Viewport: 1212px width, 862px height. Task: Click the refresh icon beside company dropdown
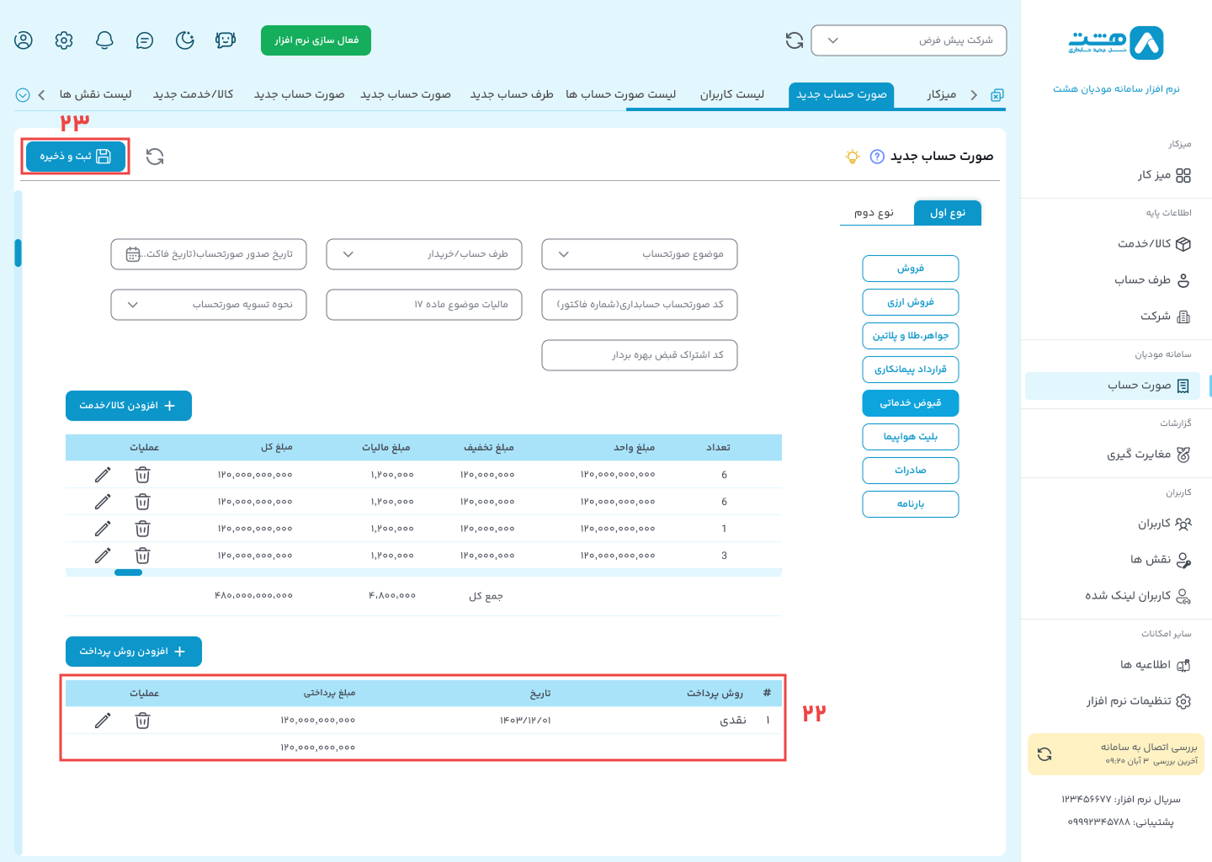(x=794, y=40)
